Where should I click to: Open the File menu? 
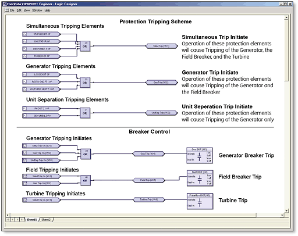(x=12, y=10)
